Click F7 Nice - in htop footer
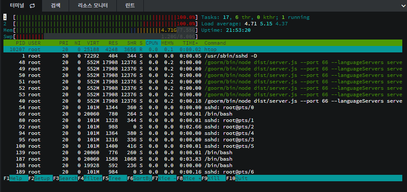Screen dimensions: 407x192 pos(164,178)
